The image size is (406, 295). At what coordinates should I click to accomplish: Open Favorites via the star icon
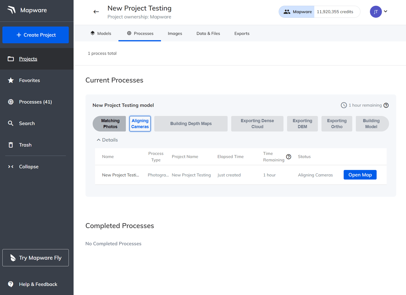[x=11, y=80]
